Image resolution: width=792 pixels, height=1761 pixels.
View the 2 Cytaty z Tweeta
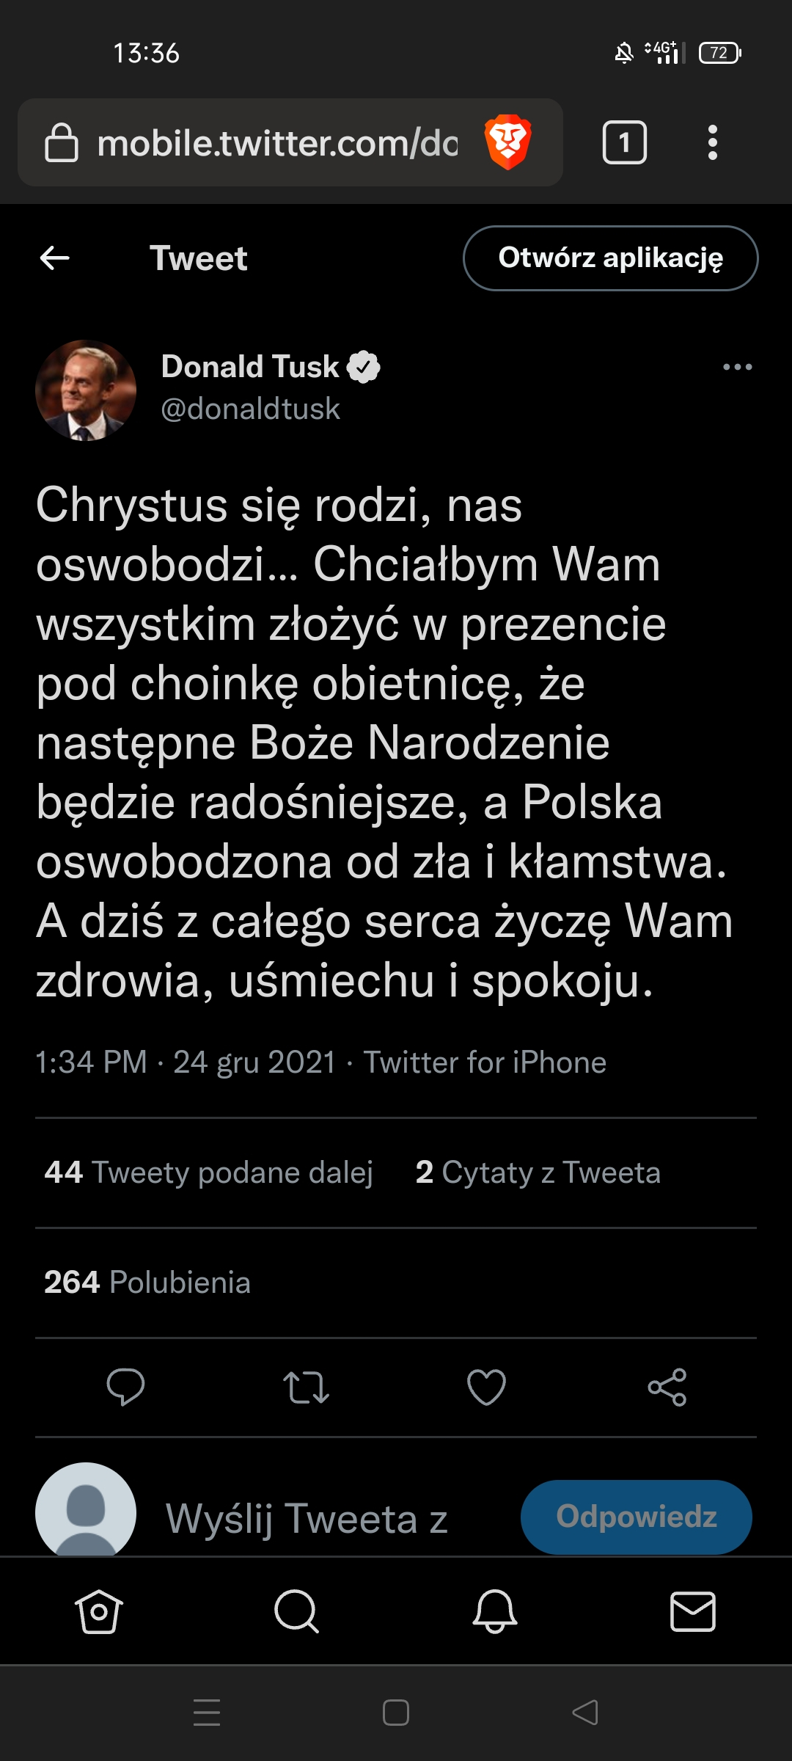(538, 1173)
